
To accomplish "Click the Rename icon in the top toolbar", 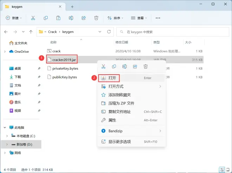I will pyautogui.click(x=71, y=18).
